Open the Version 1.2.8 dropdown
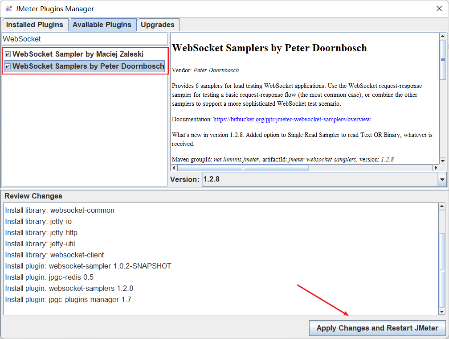This screenshot has height=339, width=449. (x=324, y=180)
